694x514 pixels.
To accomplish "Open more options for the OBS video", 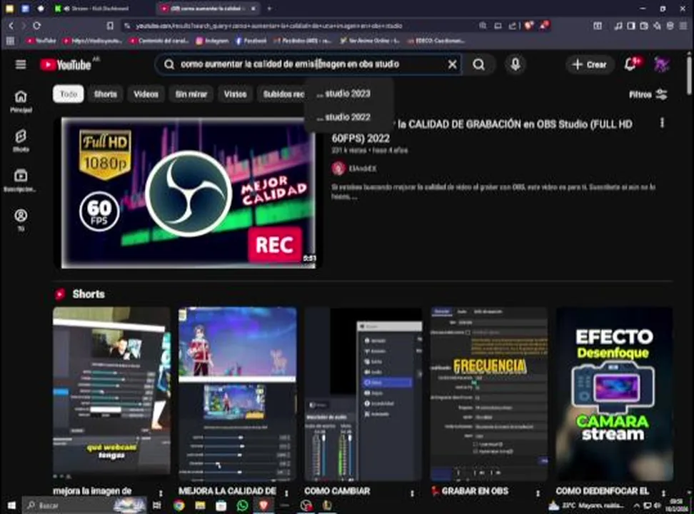I will tap(662, 123).
